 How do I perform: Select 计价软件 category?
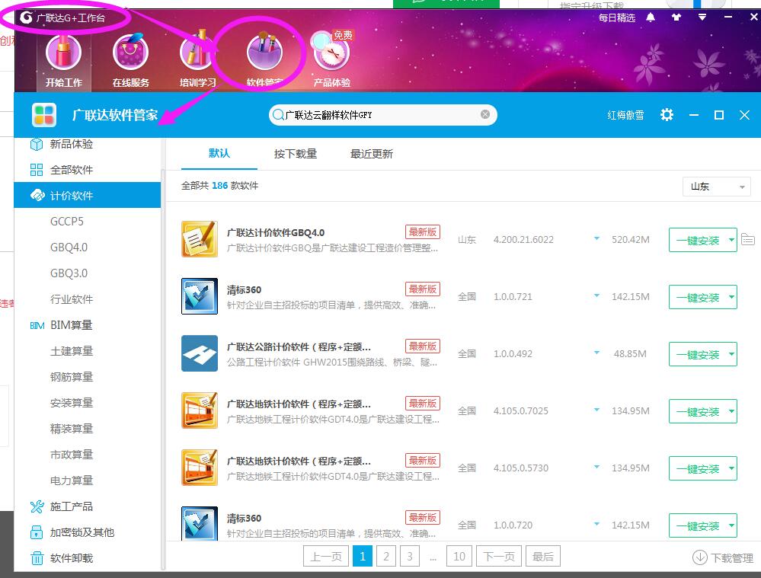click(x=88, y=196)
